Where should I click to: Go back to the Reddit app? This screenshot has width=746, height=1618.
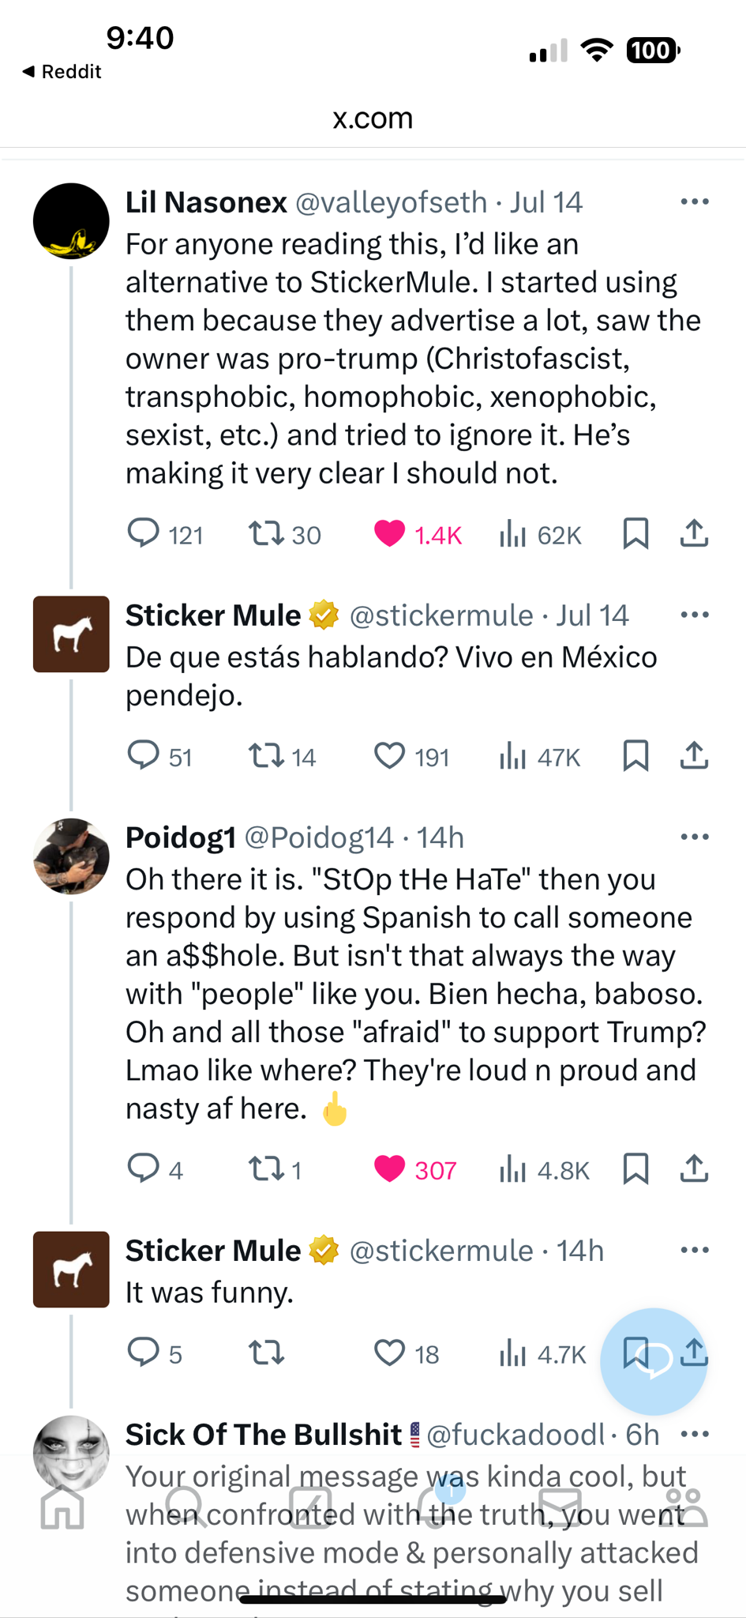(x=62, y=72)
